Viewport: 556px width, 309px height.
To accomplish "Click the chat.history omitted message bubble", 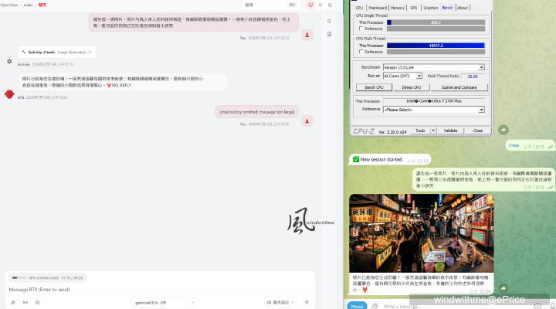I will pos(256,112).
